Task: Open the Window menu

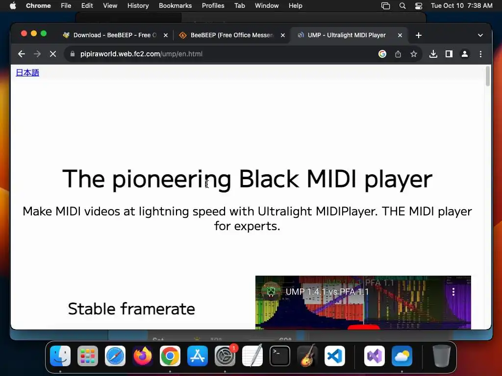Action: pyautogui.click(x=267, y=6)
